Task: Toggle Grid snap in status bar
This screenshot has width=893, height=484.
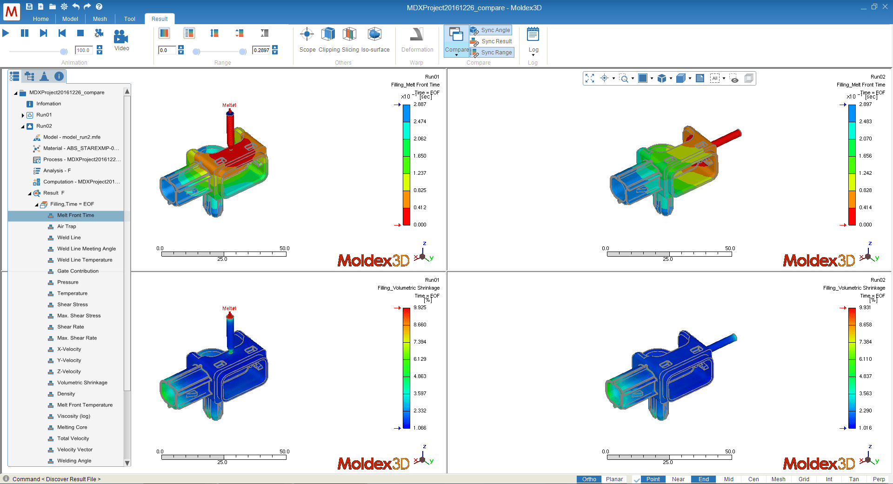Action: pos(804,479)
